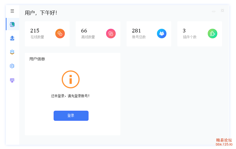Open the settings gear in sidebar
236x149 pixels.
click(x=12, y=66)
